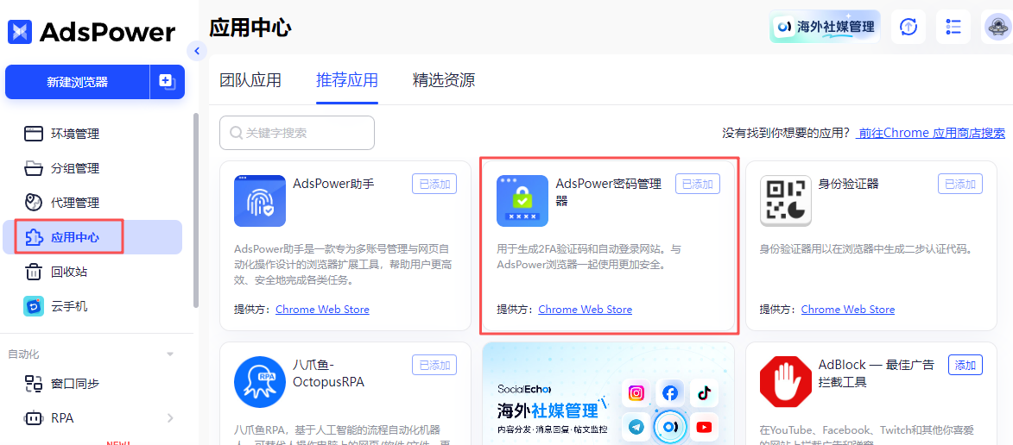The image size is (1013, 445).
Task: Click the 身份验证器 QR code icon
Action: [786, 201]
